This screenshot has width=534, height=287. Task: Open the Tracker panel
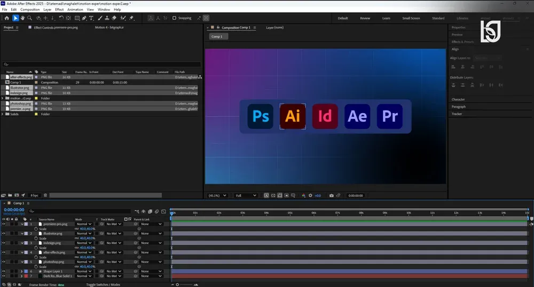click(457, 114)
